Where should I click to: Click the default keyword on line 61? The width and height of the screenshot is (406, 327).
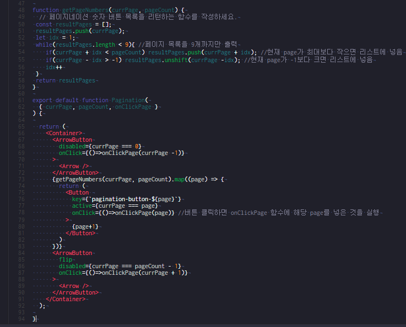[67, 100]
